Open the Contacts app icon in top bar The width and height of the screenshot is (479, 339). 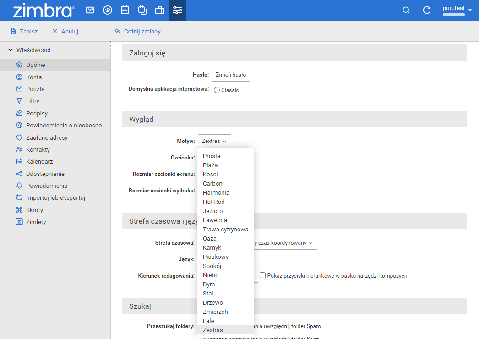108,10
